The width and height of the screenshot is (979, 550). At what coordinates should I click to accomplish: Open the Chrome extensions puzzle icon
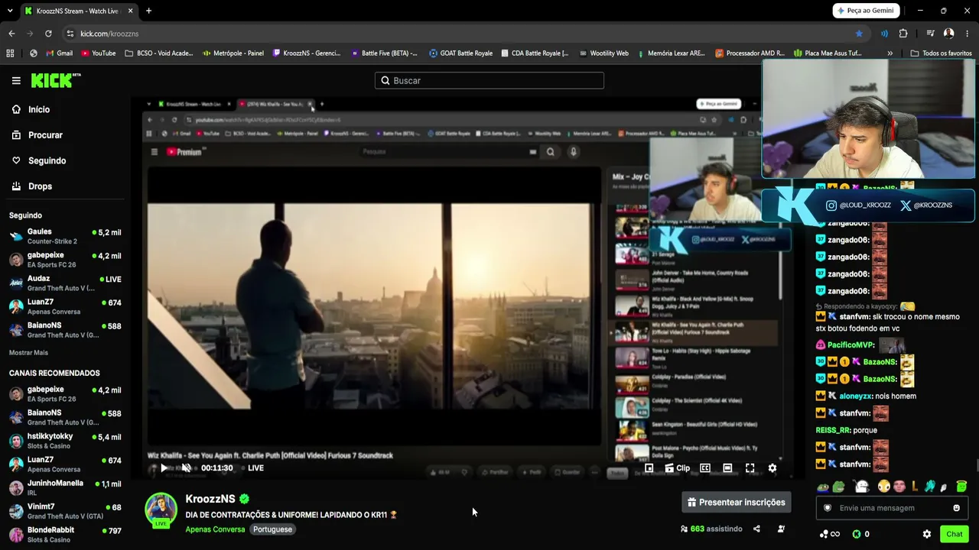[903, 34]
